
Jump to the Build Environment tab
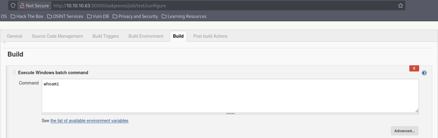[146, 36]
